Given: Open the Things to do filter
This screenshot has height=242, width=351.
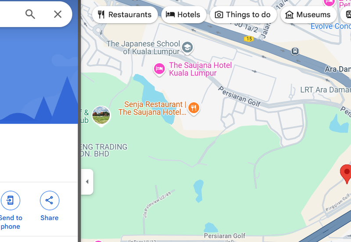Looking at the screenshot, I should click(x=243, y=15).
